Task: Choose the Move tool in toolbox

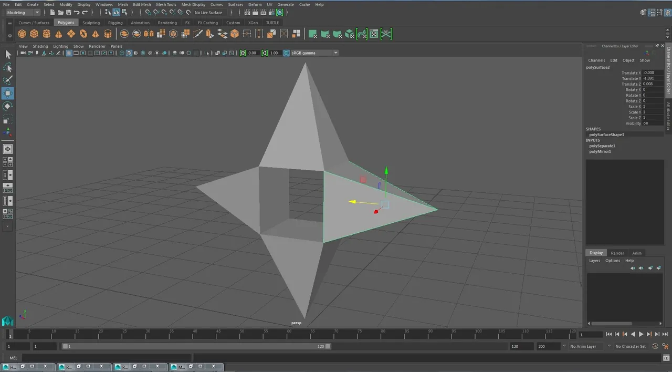Action: click(8, 94)
